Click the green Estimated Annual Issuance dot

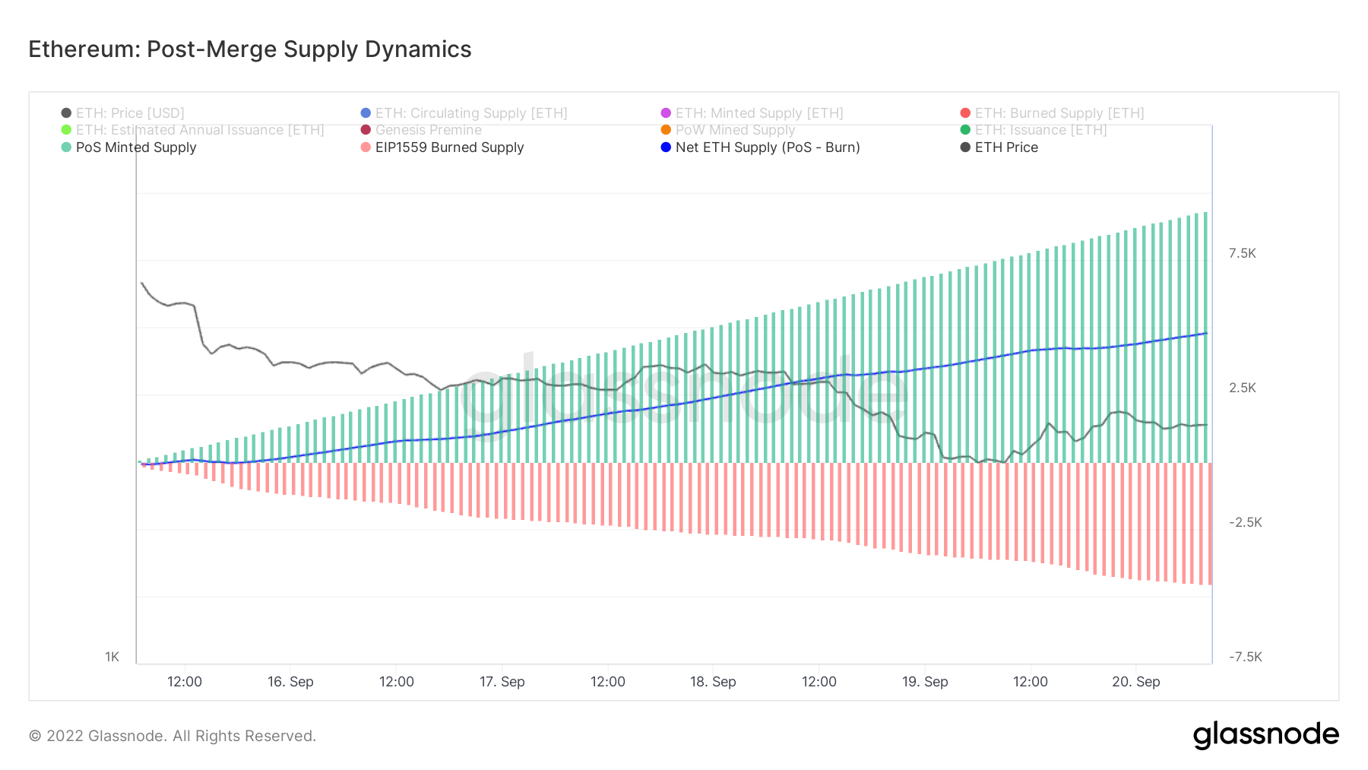[66, 129]
